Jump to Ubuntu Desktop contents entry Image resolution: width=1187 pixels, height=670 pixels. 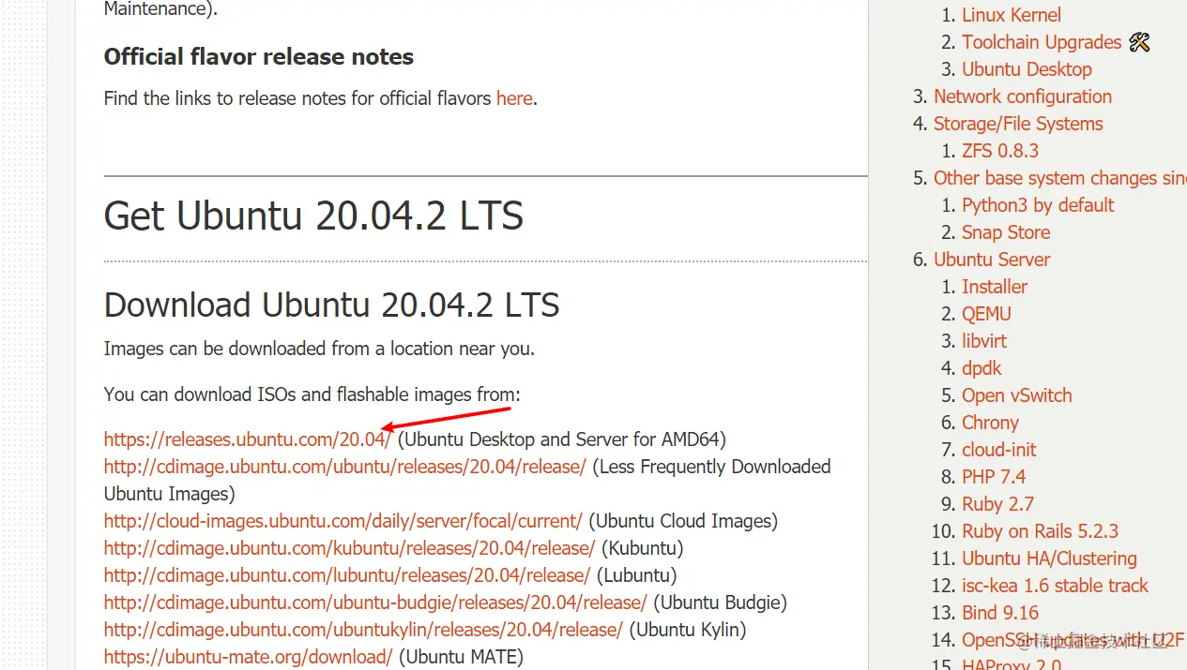(x=1027, y=69)
